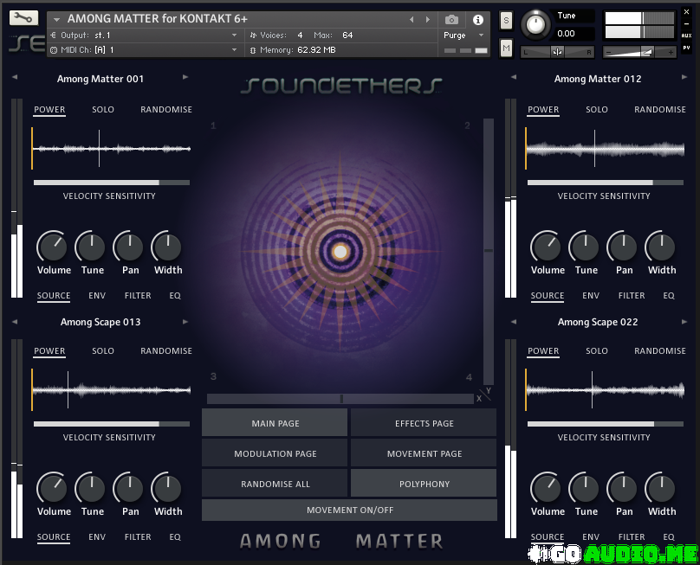Click the vertical Y axis slider
Viewport: 700px width, 565px height.
pos(489,252)
